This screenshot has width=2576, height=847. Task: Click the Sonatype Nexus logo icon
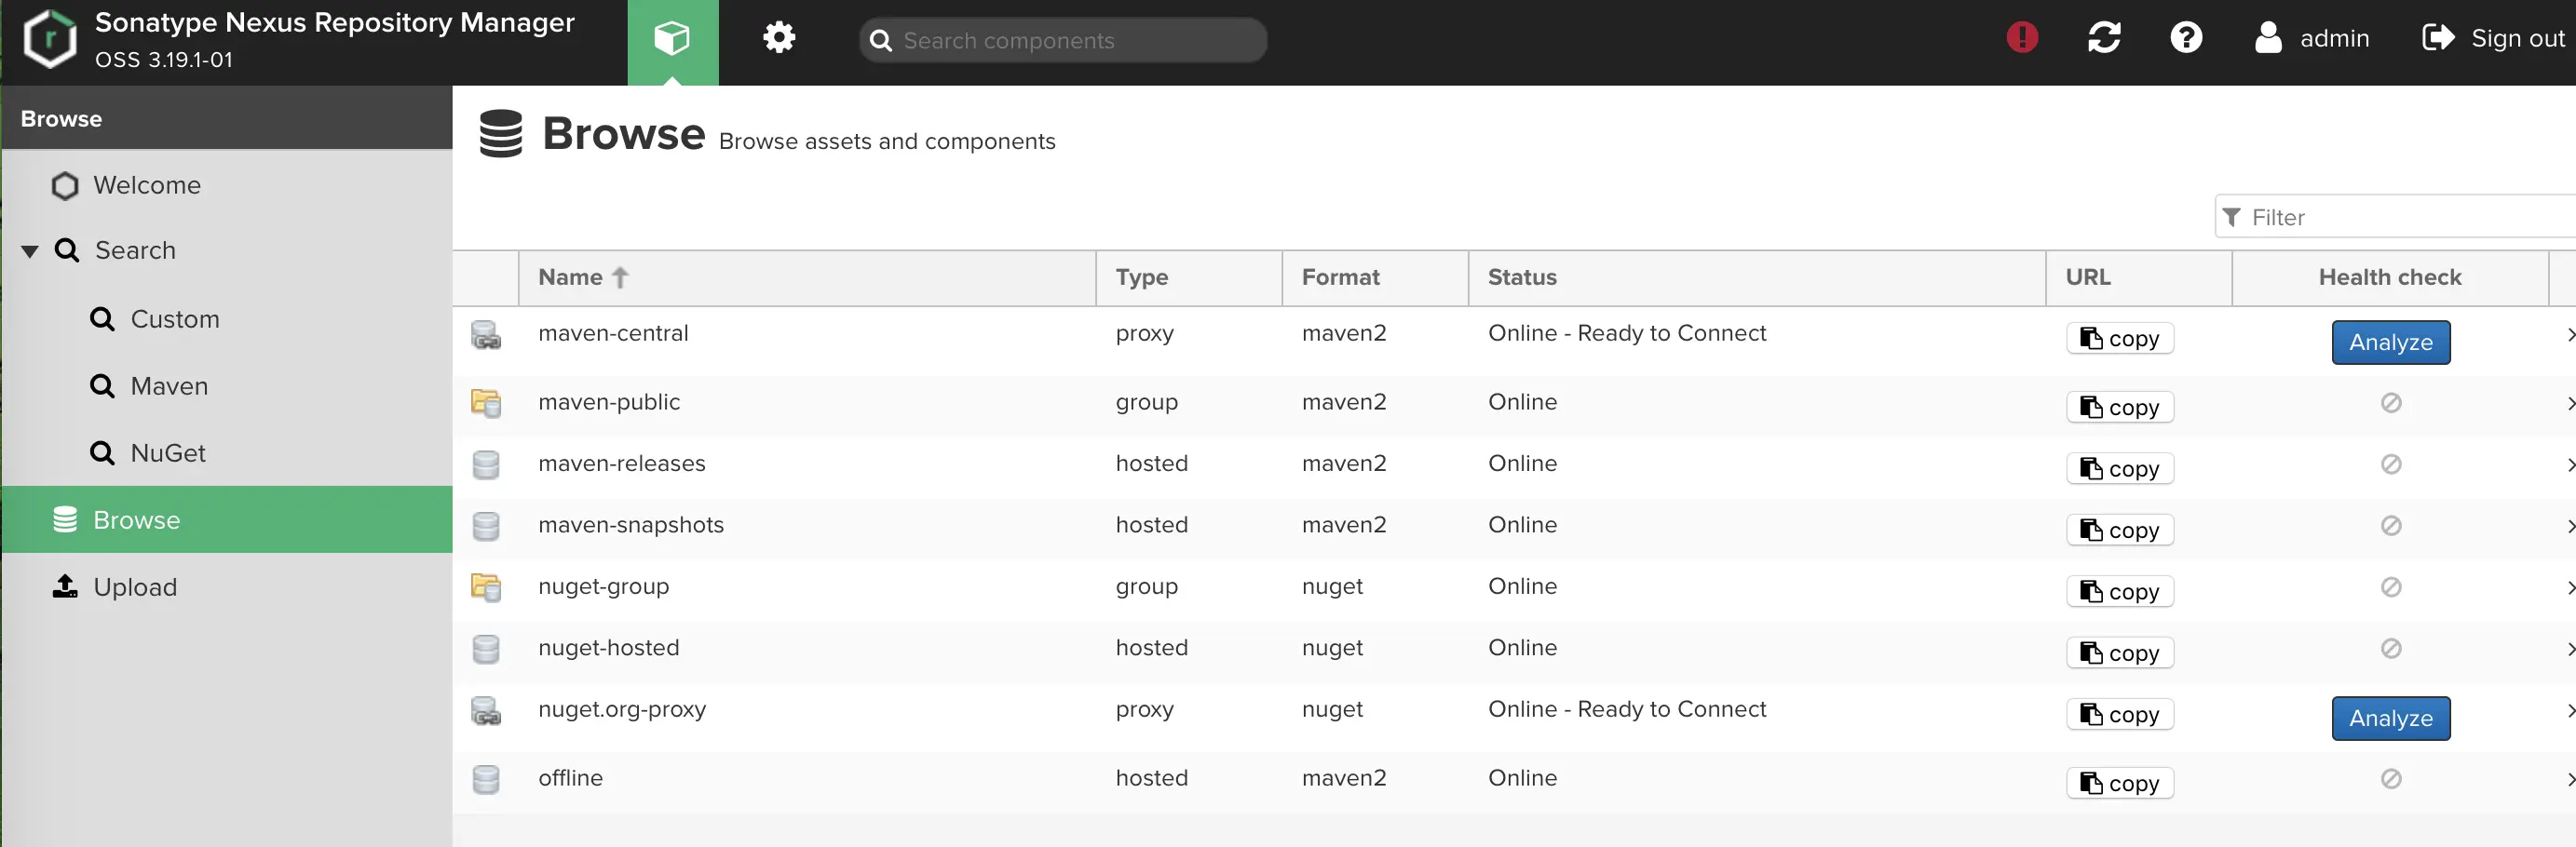coord(50,40)
